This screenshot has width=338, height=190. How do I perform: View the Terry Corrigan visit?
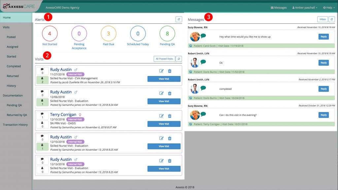pyautogui.click(x=164, y=124)
